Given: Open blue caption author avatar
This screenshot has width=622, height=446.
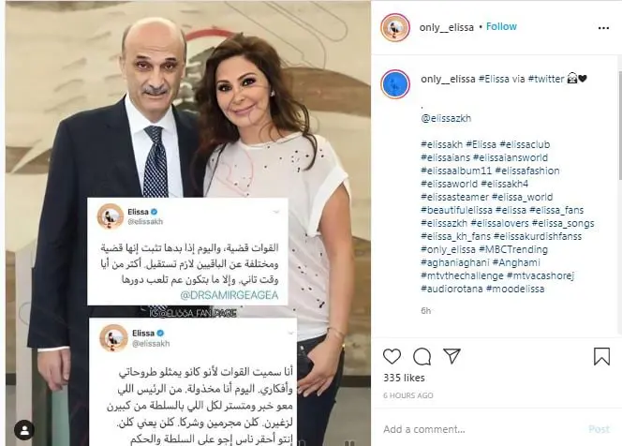Looking at the screenshot, I should point(395,84).
